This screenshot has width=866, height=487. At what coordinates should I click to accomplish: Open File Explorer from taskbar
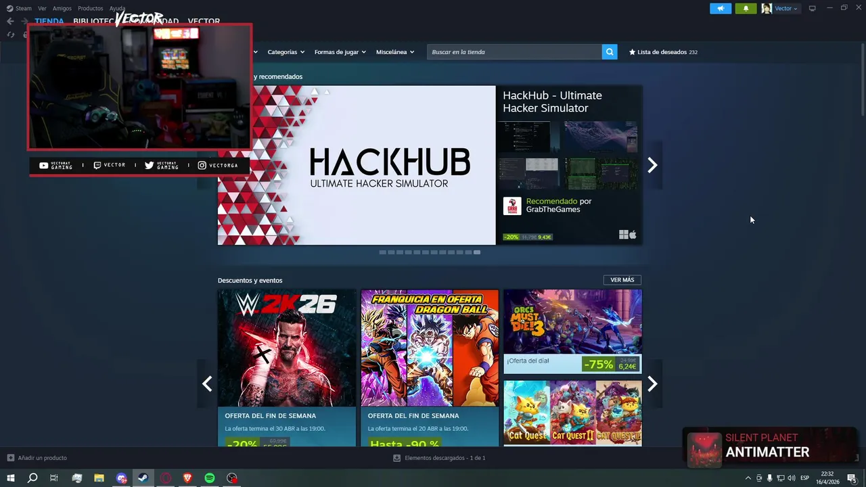(x=99, y=478)
